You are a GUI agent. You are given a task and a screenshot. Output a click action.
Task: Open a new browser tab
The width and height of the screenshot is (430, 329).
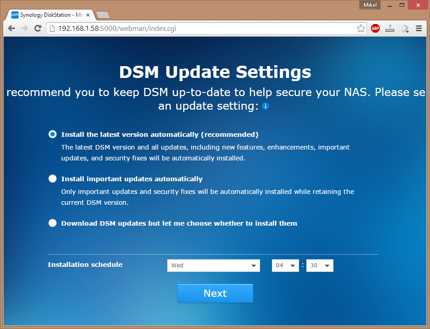click(x=103, y=15)
